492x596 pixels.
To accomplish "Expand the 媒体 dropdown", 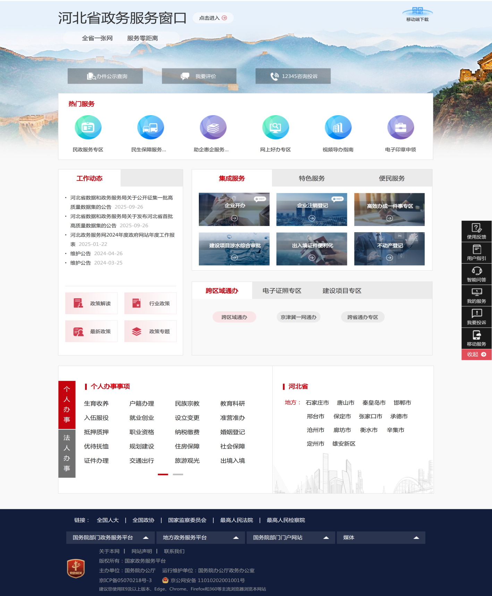I will [x=381, y=537].
